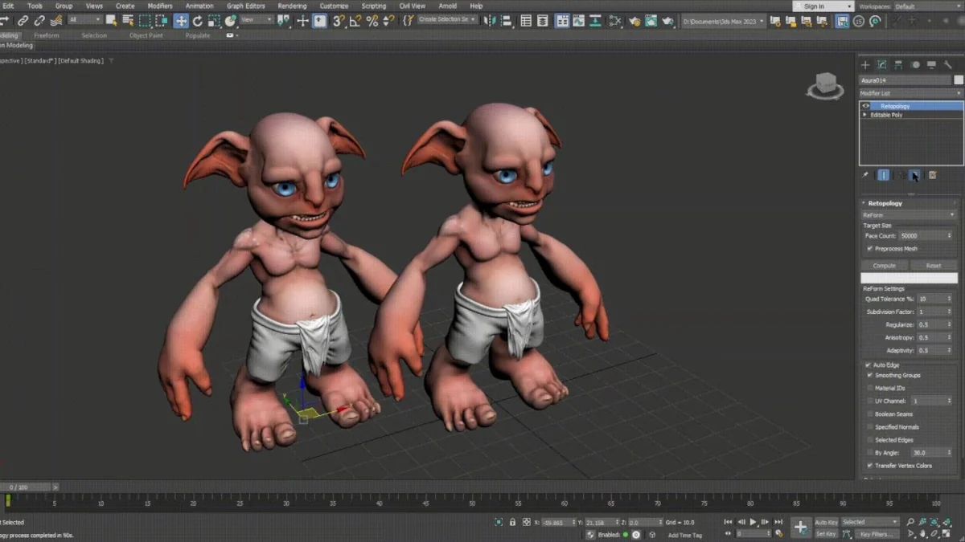This screenshot has height=542, width=965.
Task: Toggle Spinner Snap
Action: 388,20
